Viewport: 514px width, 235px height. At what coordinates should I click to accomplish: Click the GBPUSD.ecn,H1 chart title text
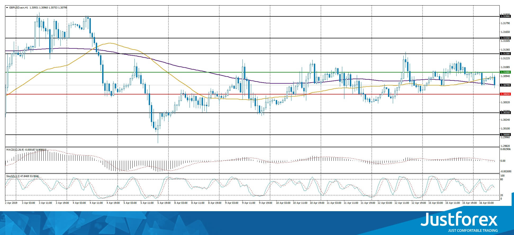tap(19, 8)
